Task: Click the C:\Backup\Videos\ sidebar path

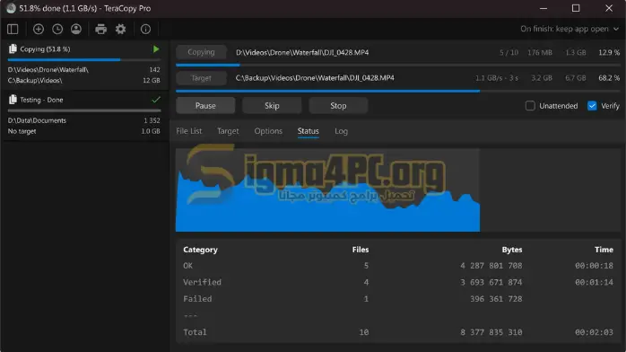Action: pos(35,80)
